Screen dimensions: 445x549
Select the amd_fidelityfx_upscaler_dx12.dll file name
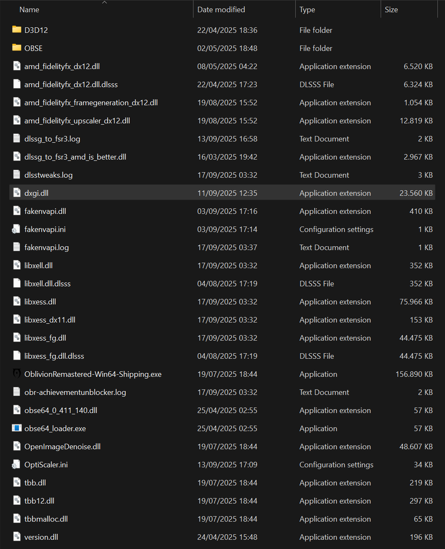tap(77, 121)
